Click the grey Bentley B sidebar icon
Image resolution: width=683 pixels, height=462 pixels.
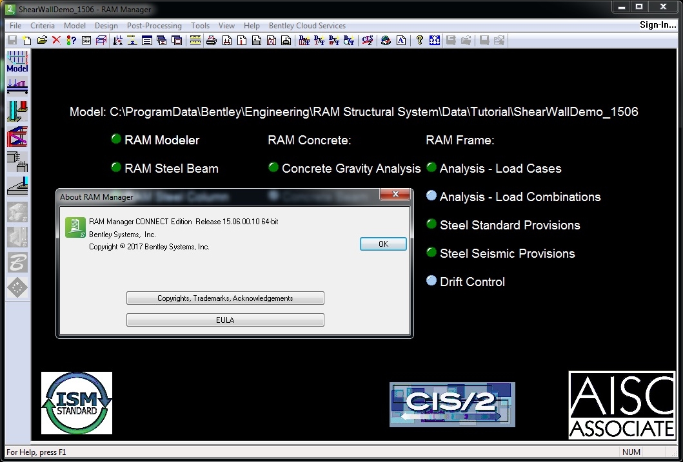pos(17,262)
